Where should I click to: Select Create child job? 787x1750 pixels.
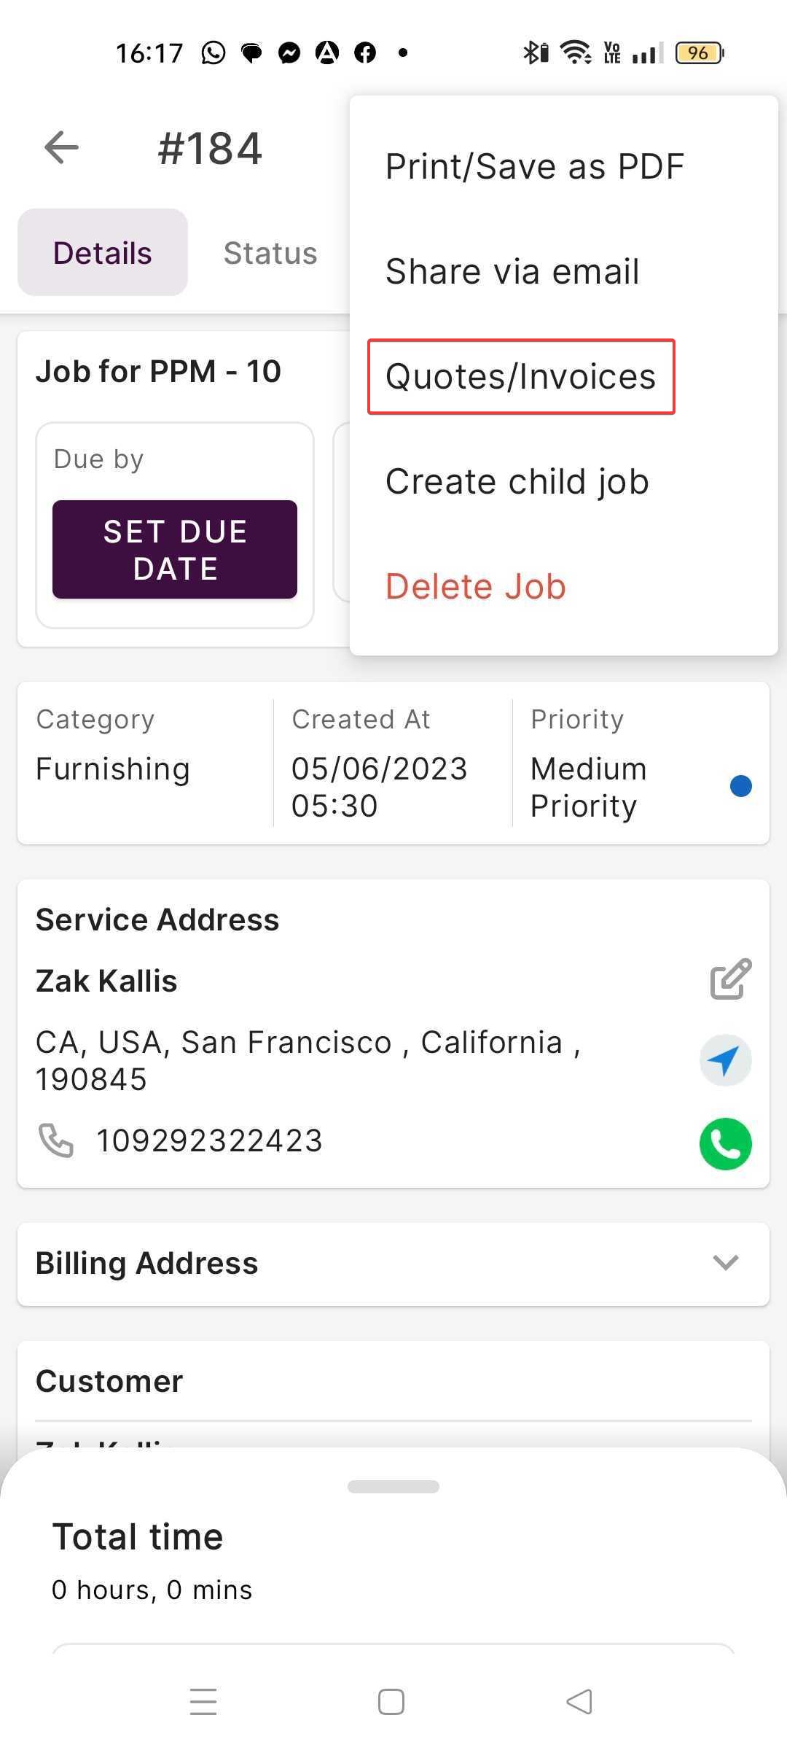point(517,481)
